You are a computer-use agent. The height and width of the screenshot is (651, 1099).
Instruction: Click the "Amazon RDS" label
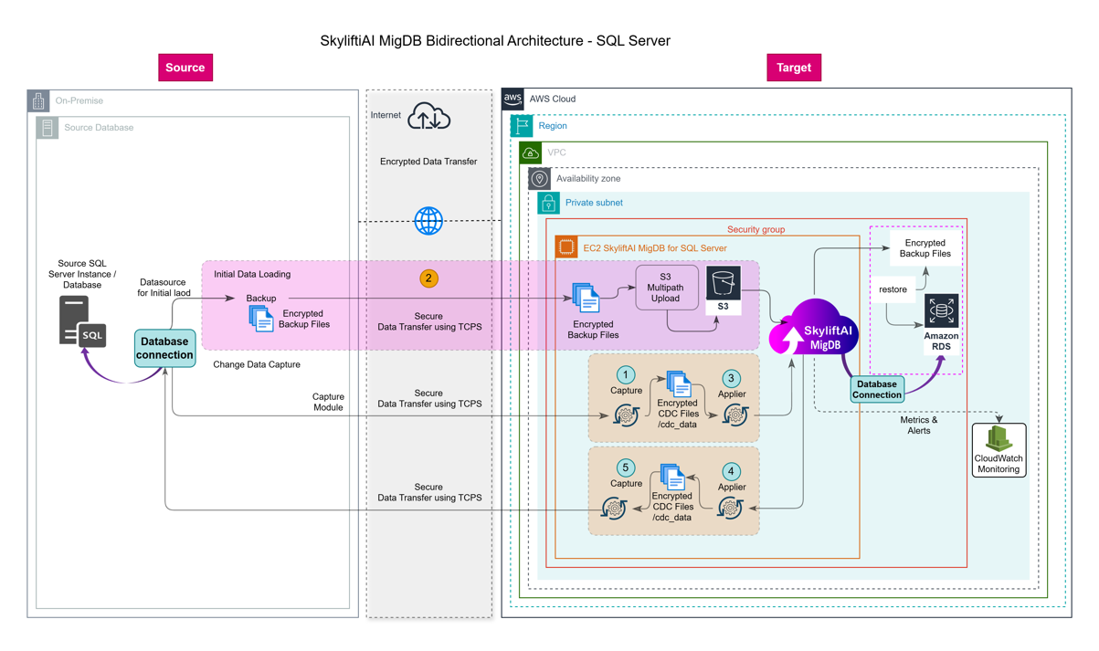[941, 341]
